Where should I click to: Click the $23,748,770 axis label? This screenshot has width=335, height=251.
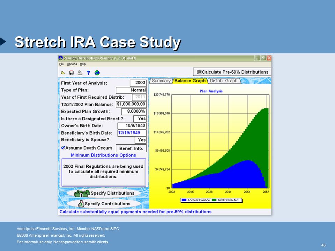tap(162, 94)
